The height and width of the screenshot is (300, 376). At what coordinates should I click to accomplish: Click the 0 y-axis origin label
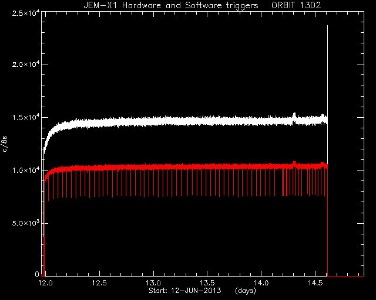click(x=37, y=274)
